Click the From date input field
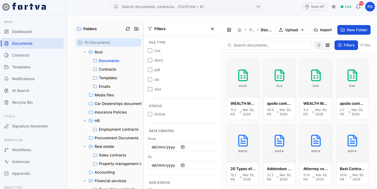This screenshot has height=189, width=377. click(182, 147)
